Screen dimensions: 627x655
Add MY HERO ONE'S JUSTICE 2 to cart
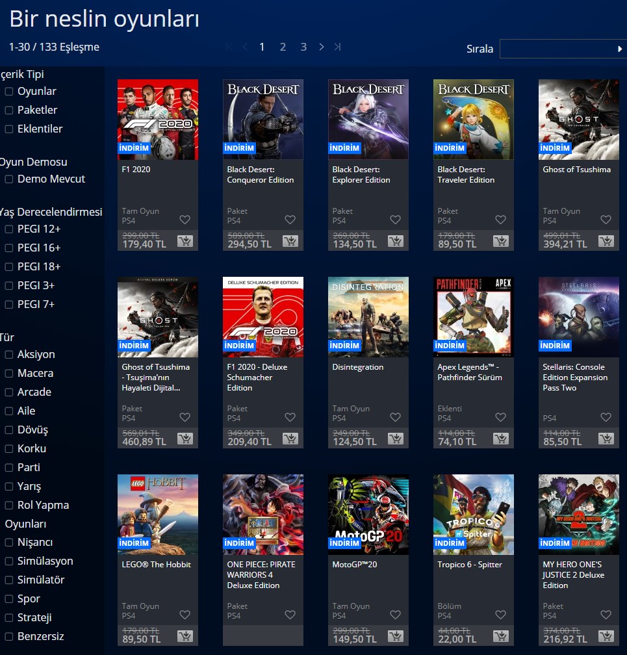click(x=606, y=636)
